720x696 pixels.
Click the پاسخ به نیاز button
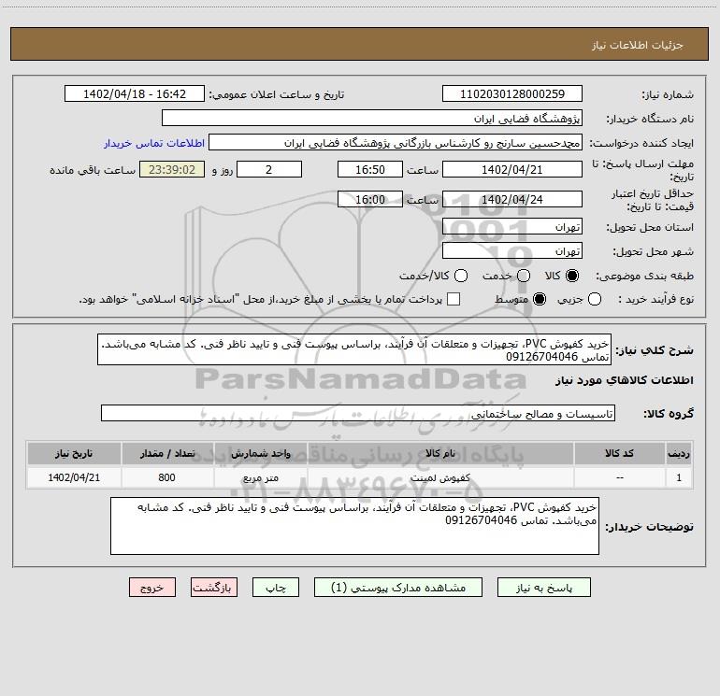tap(543, 588)
